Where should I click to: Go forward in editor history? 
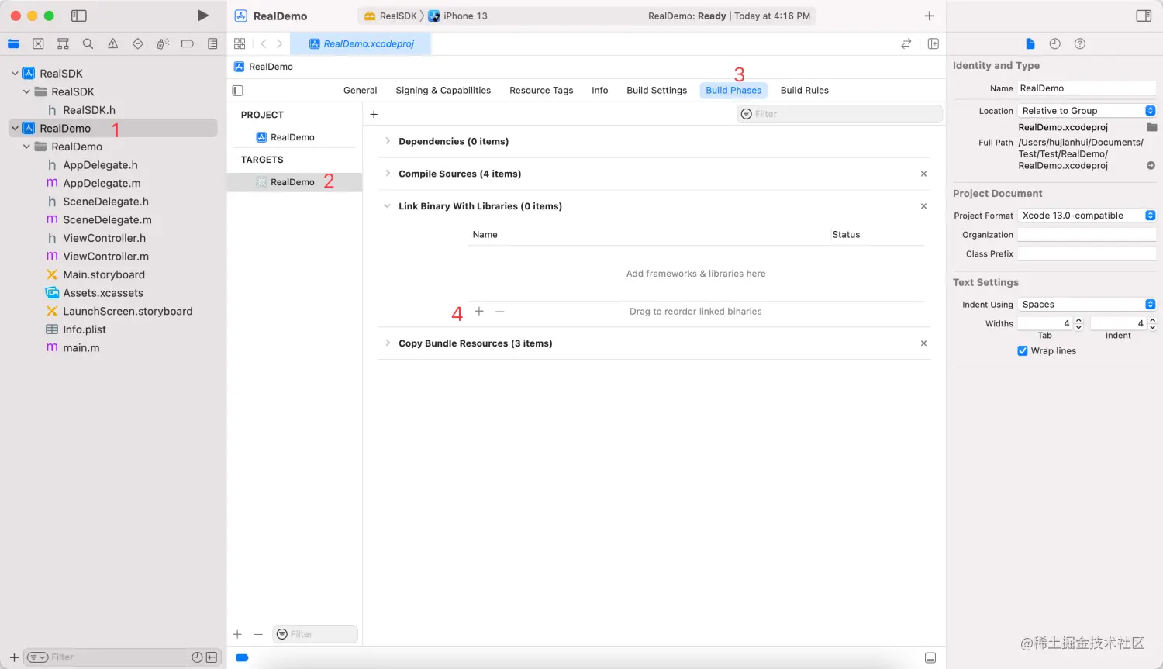280,43
